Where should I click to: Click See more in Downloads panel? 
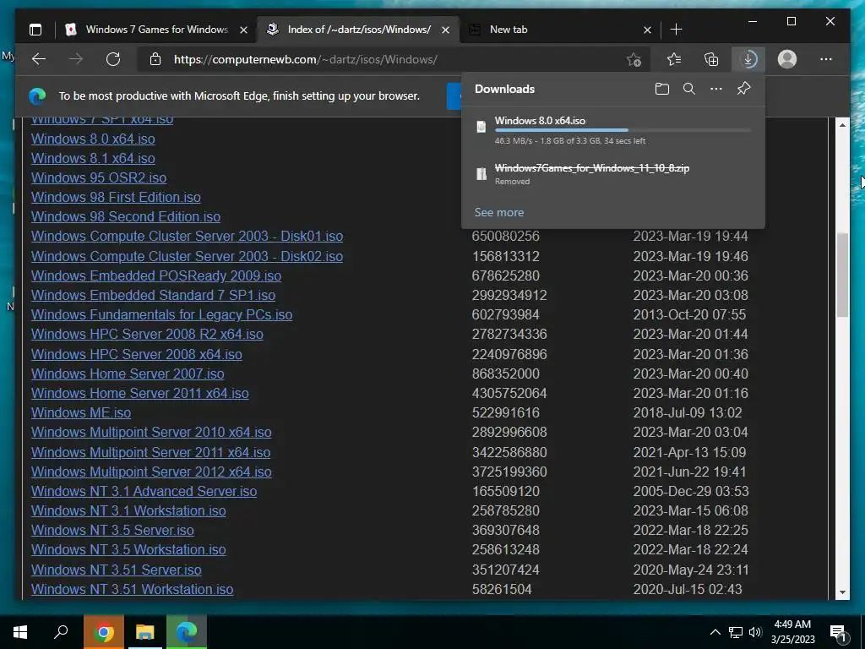pyautogui.click(x=499, y=212)
